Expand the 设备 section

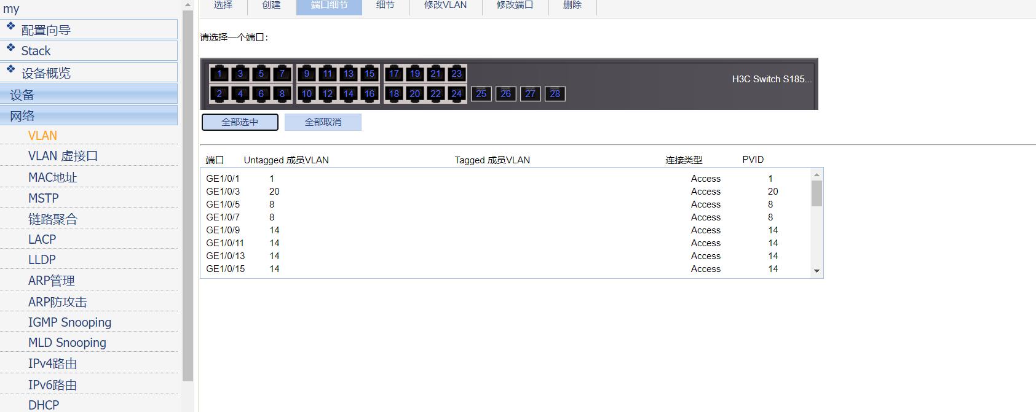pos(89,95)
